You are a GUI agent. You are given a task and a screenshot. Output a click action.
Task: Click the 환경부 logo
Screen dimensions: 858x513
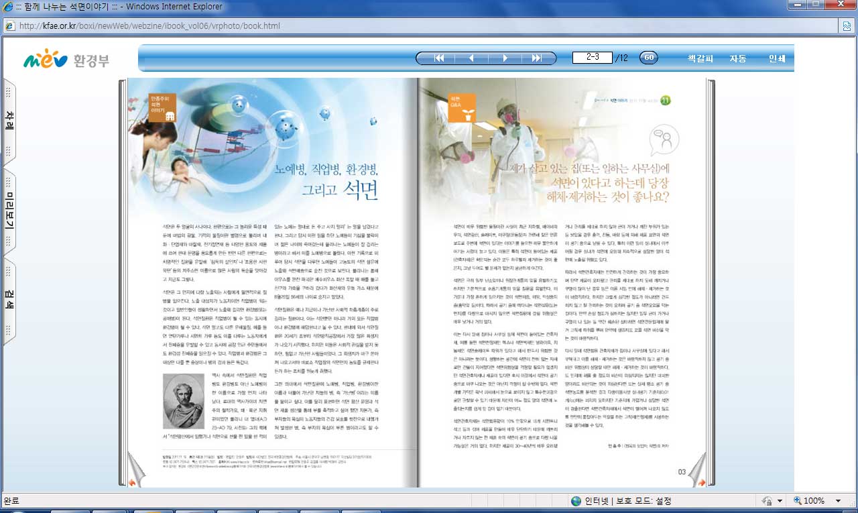click(x=66, y=61)
